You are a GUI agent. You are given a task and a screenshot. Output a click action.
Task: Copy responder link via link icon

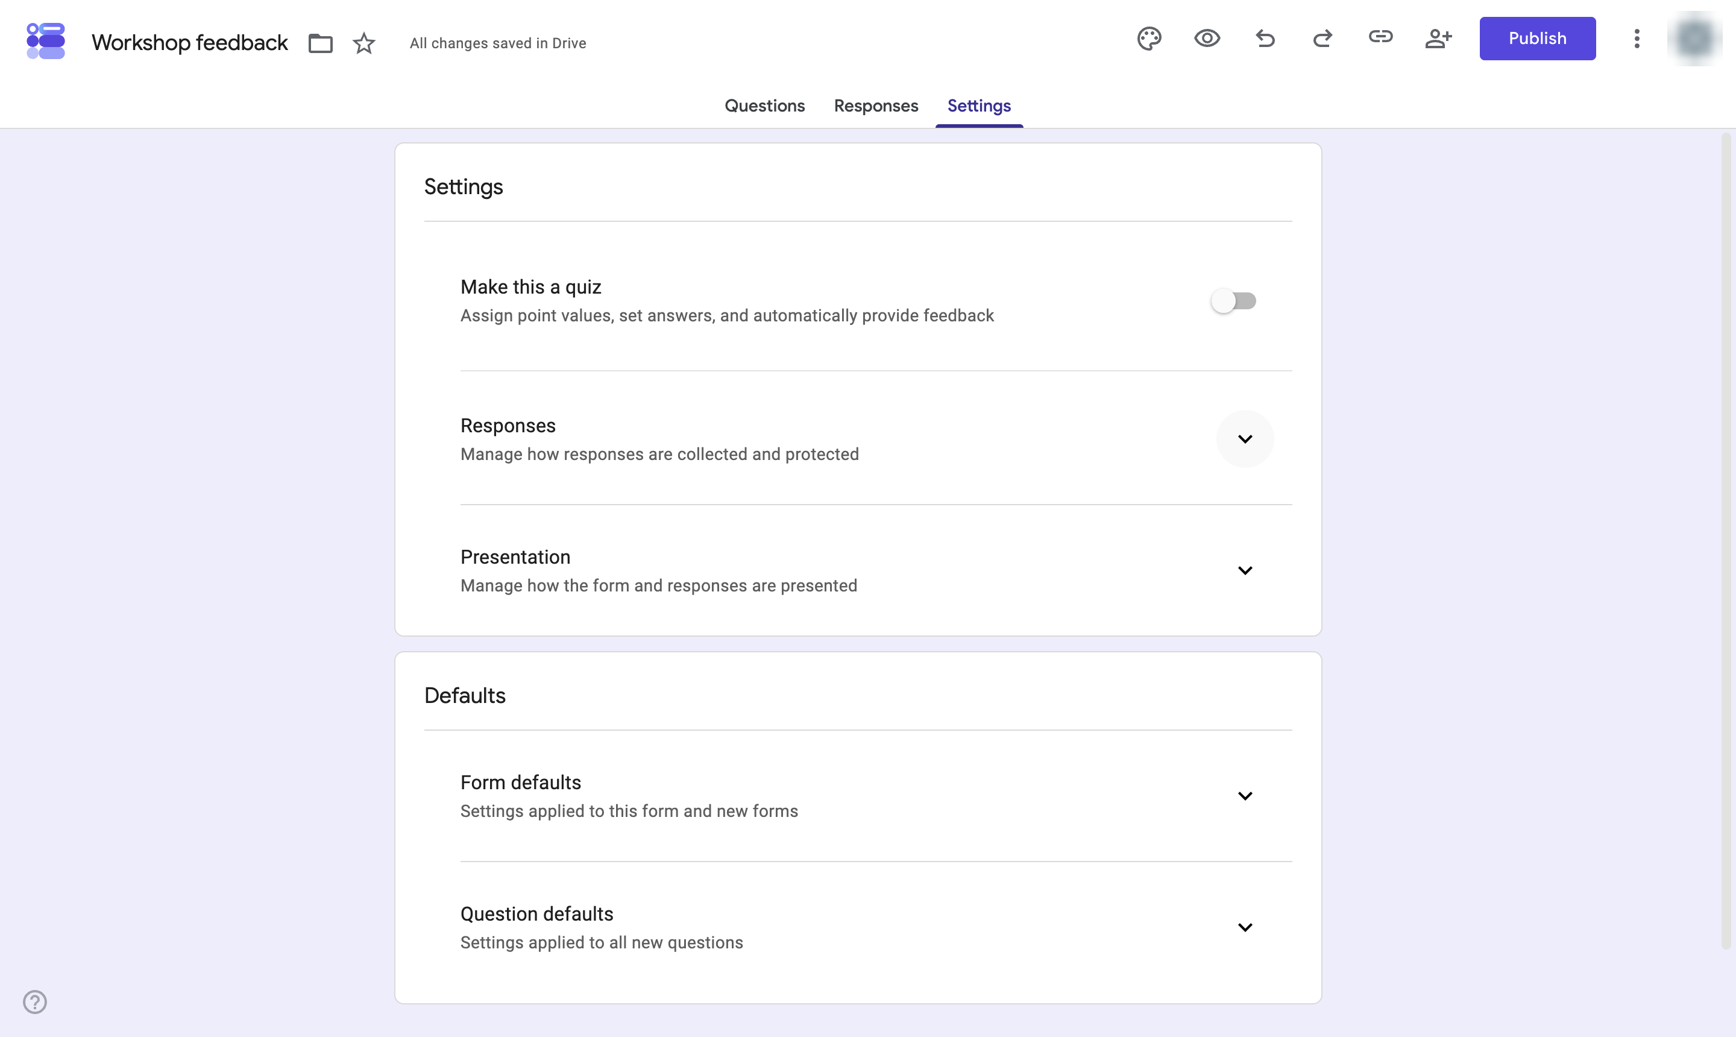click(1380, 37)
